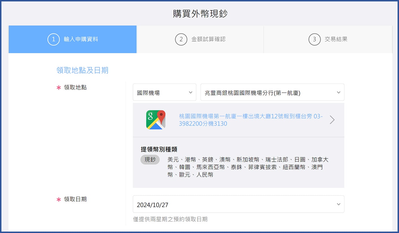Click the Google Maps icon
Screen dimensions: 399x233
[155, 119]
